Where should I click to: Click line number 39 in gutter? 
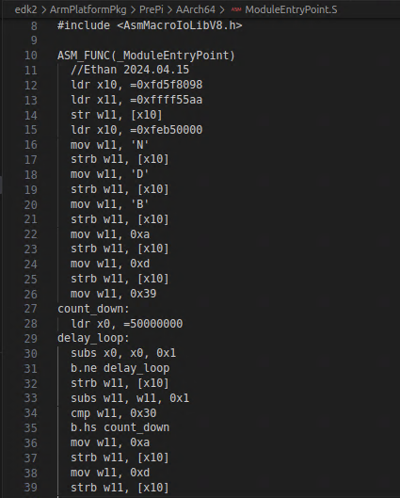31,488
